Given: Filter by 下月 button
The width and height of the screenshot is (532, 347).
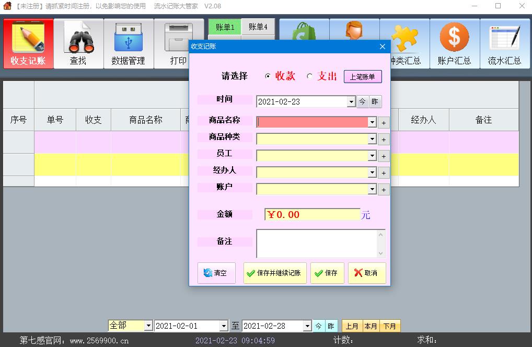Looking at the screenshot, I should (x=390, y=326).
